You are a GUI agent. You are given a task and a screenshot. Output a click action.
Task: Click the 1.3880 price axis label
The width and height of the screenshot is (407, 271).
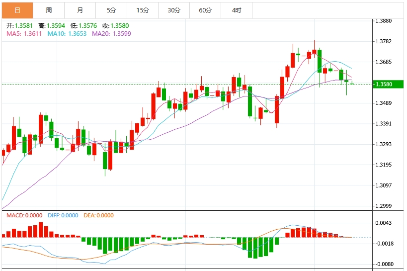coord(384,21)
